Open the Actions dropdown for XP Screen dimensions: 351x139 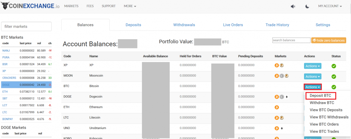(313, 66)
